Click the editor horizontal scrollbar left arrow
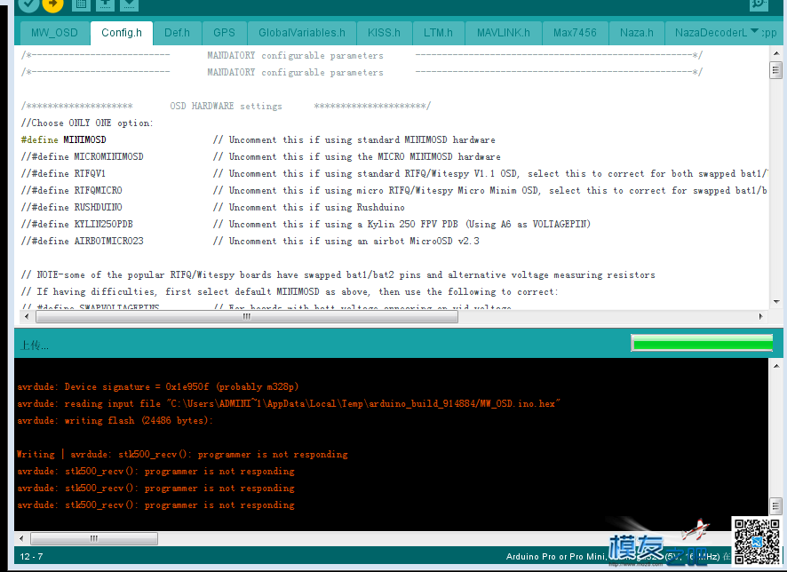Viewport: 787px width, 572px height. tap(27, 316)
